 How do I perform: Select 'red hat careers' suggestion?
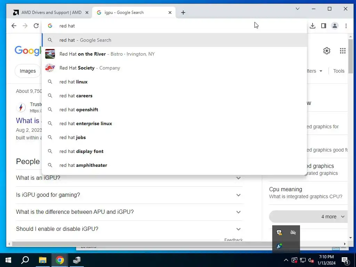click(x=175, y=96)
